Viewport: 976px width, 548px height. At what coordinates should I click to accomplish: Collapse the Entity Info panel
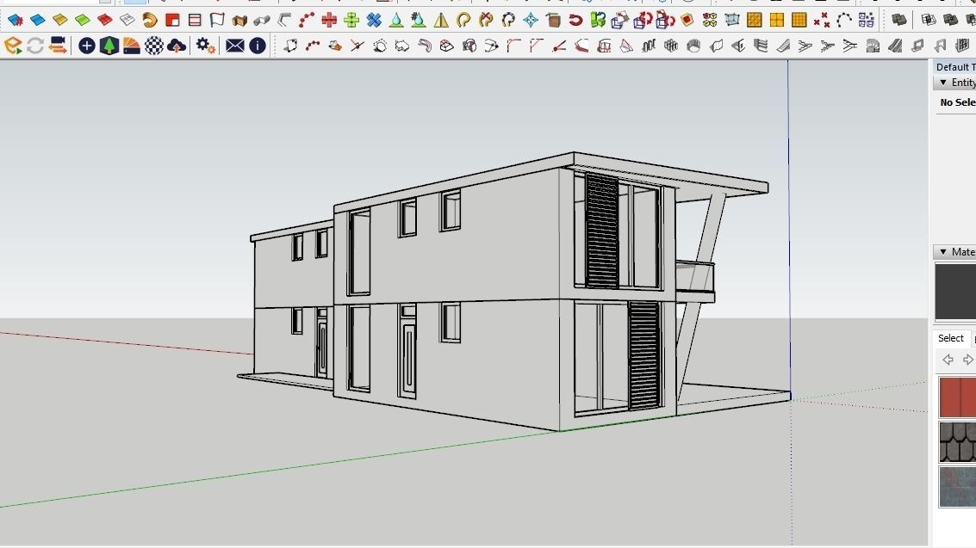click(943, 82)
